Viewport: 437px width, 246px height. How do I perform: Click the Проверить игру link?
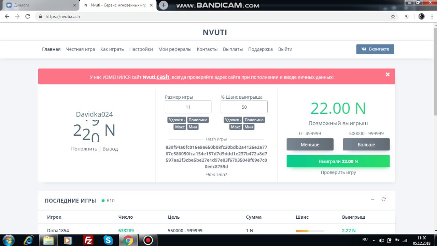(x=338, y=173)
